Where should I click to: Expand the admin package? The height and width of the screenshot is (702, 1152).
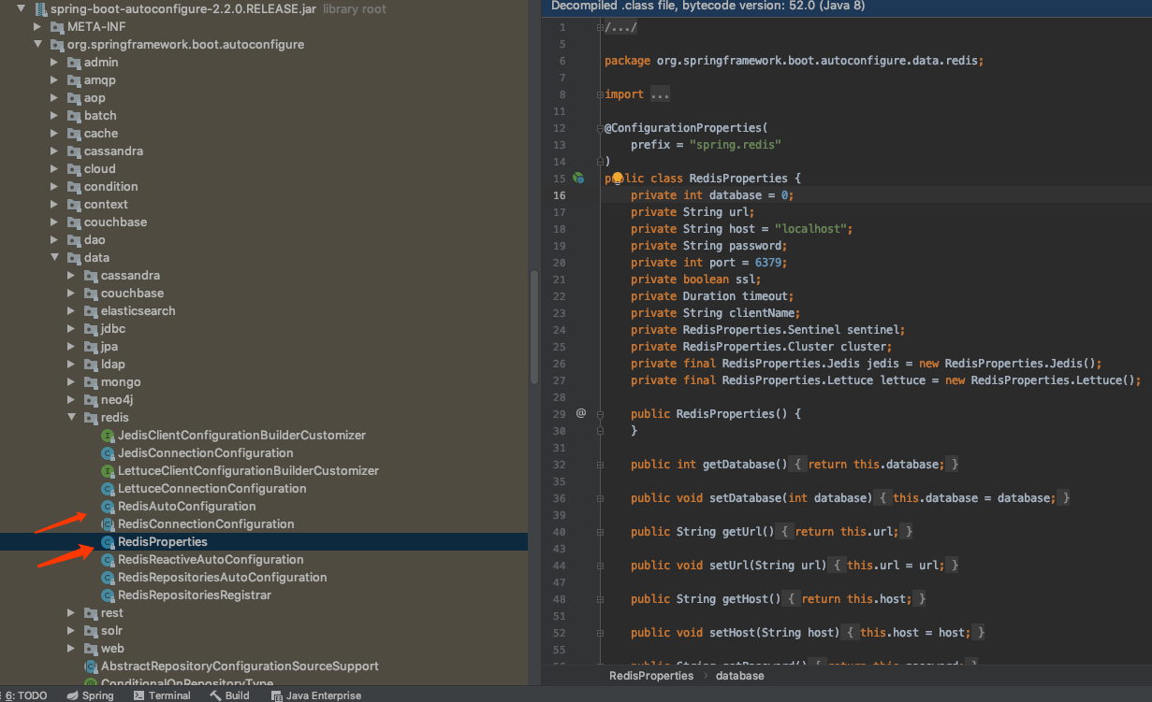(x=55, y=62)
